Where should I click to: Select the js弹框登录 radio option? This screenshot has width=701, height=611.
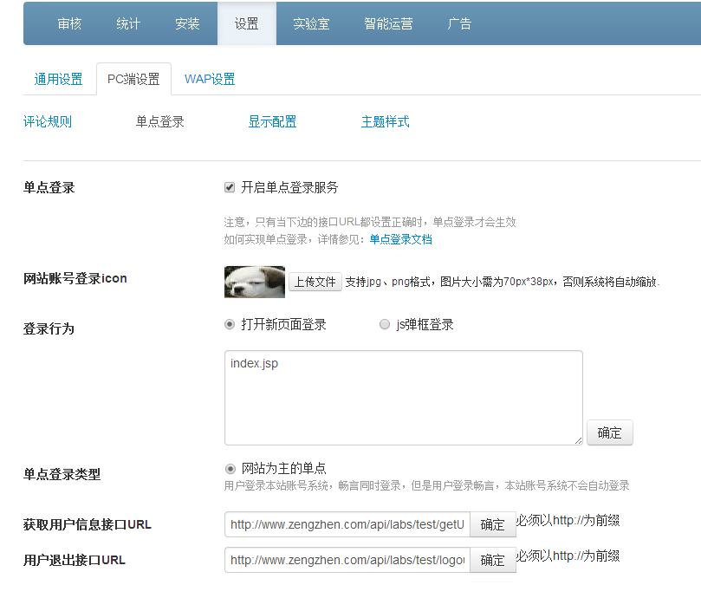pos(385,324)
